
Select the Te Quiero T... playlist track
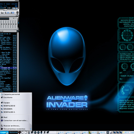point(8,49)
